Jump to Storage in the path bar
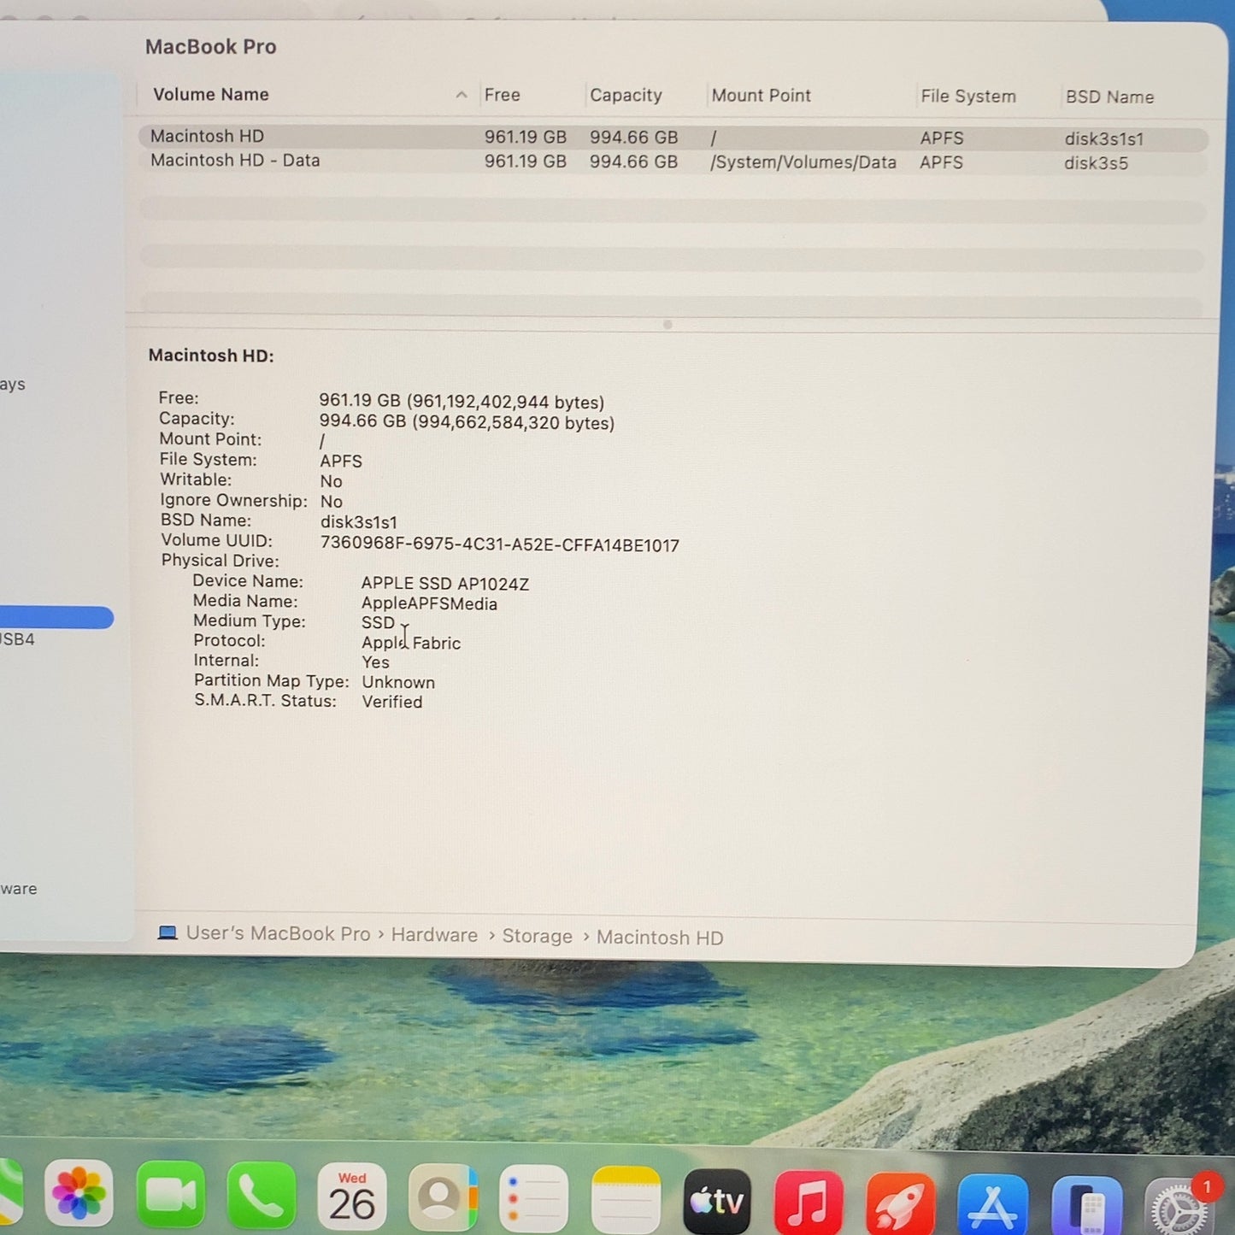 538,936
